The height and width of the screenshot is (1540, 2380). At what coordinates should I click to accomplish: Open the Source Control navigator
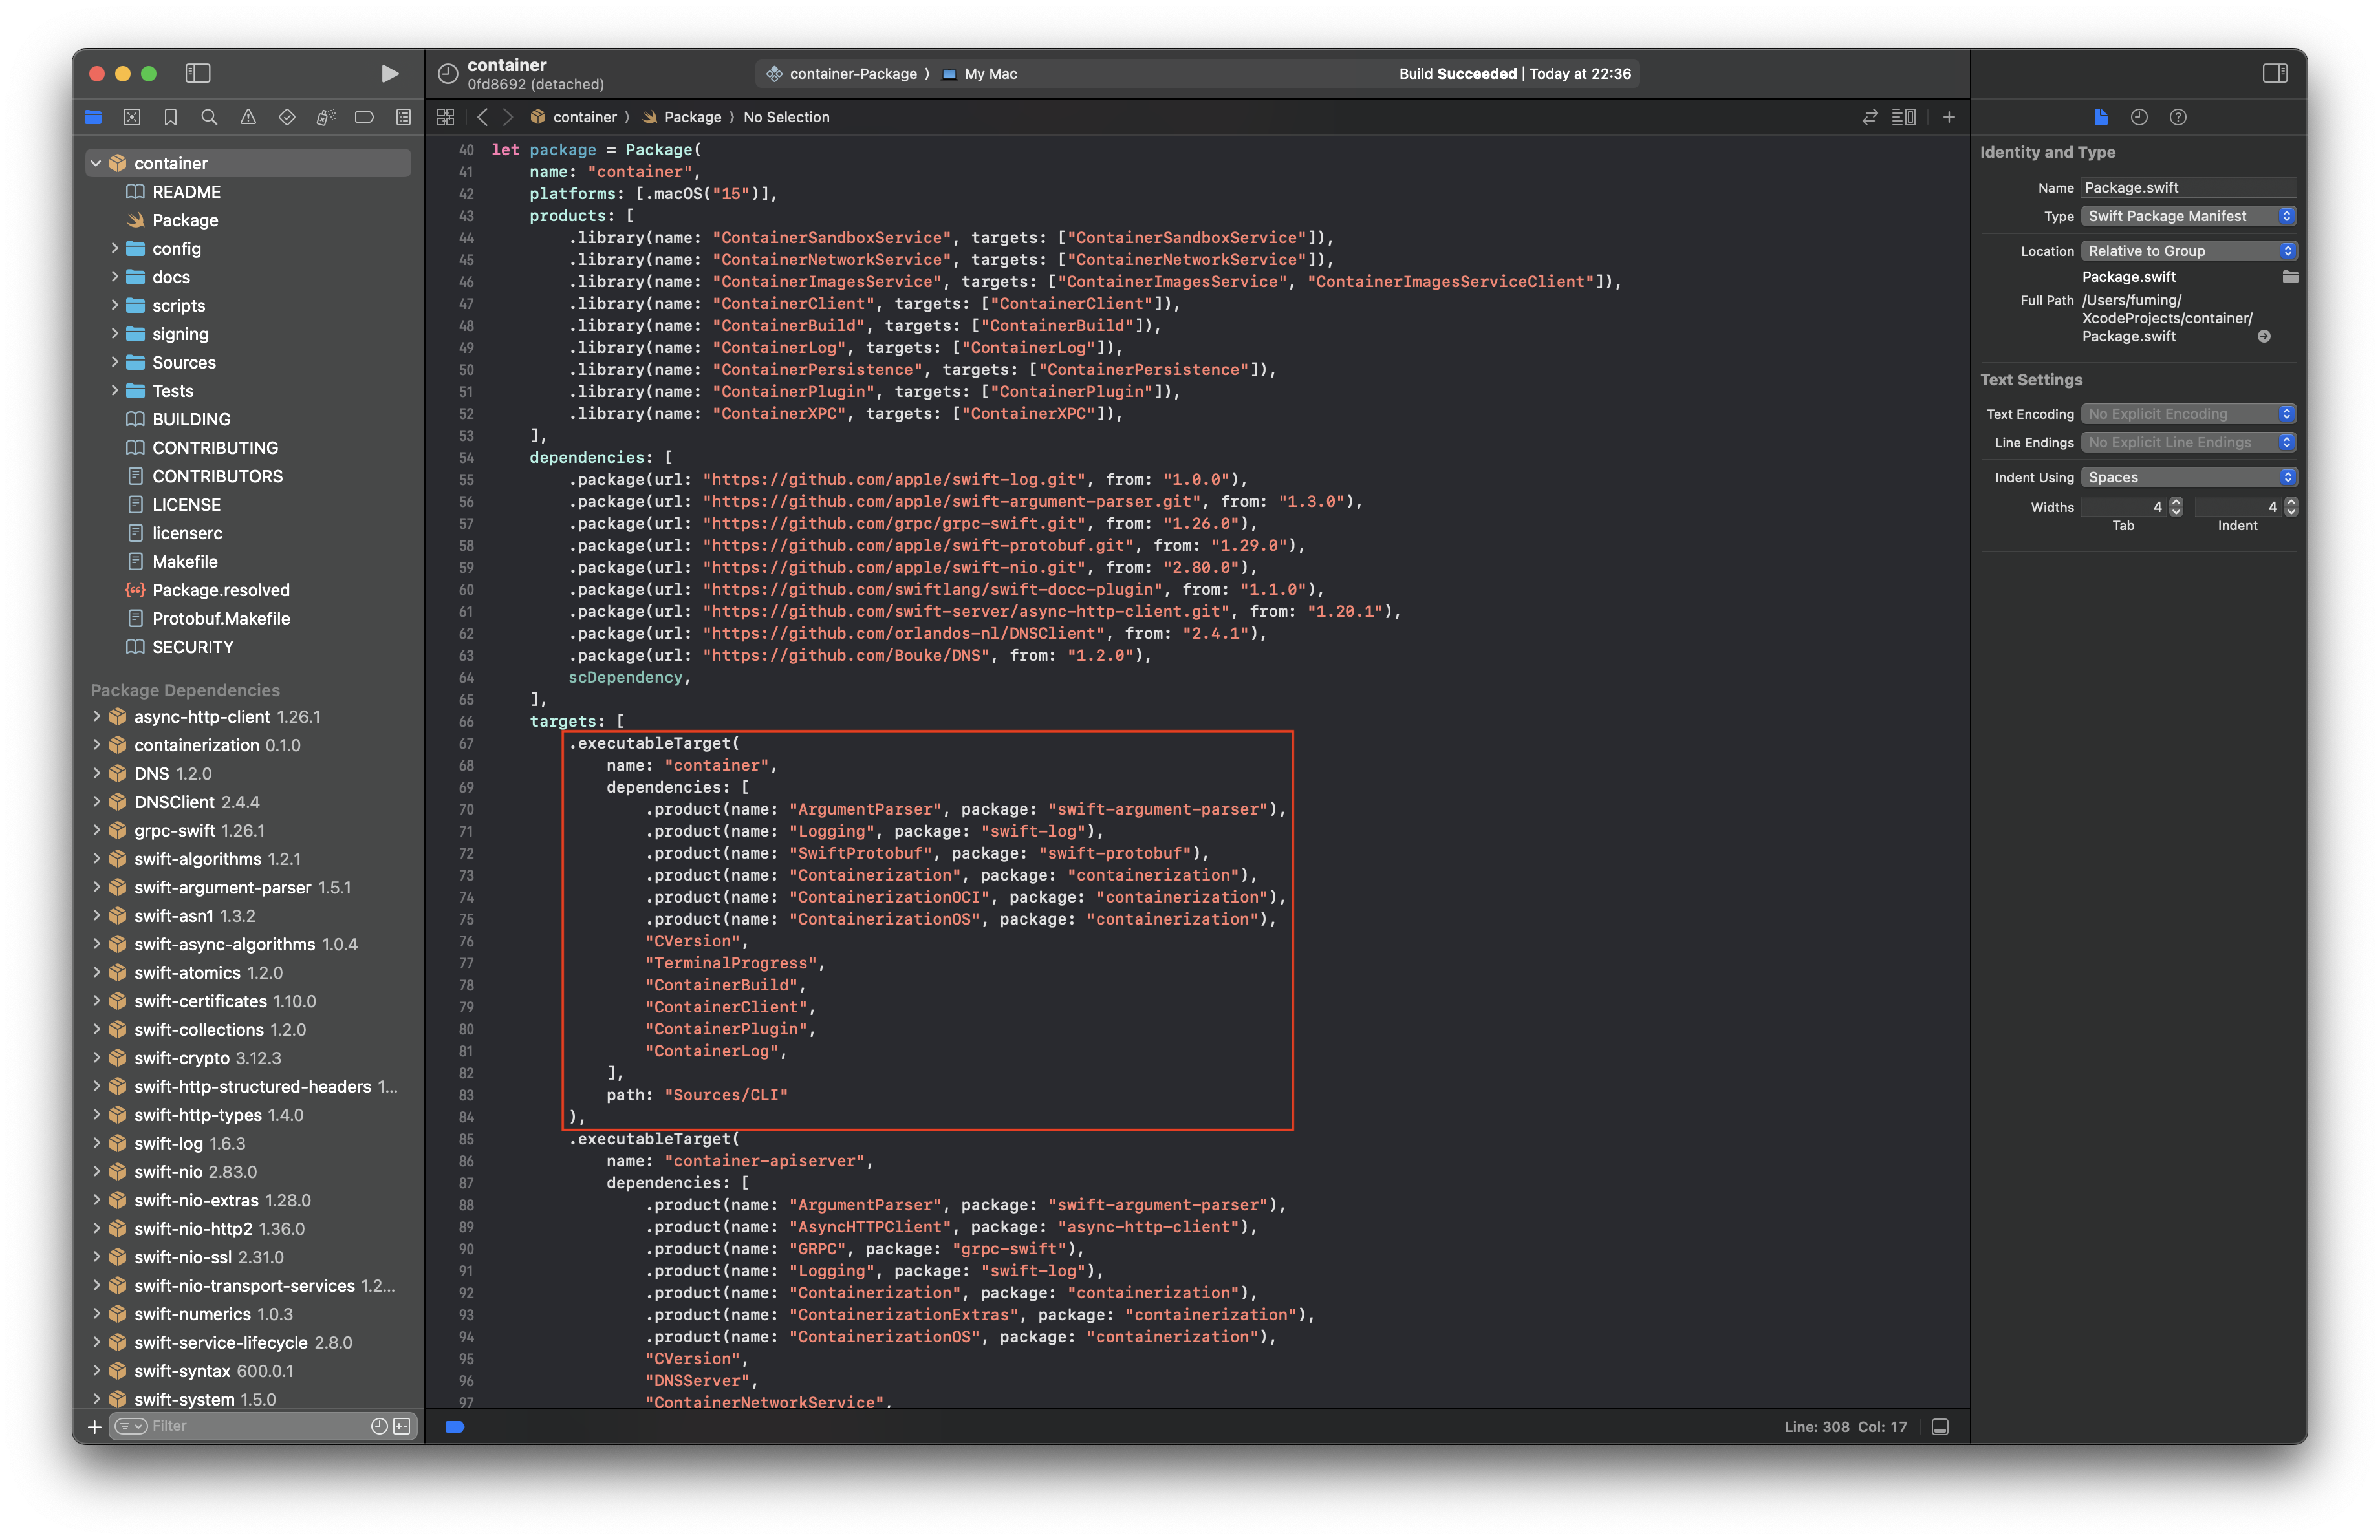point(132,117)
